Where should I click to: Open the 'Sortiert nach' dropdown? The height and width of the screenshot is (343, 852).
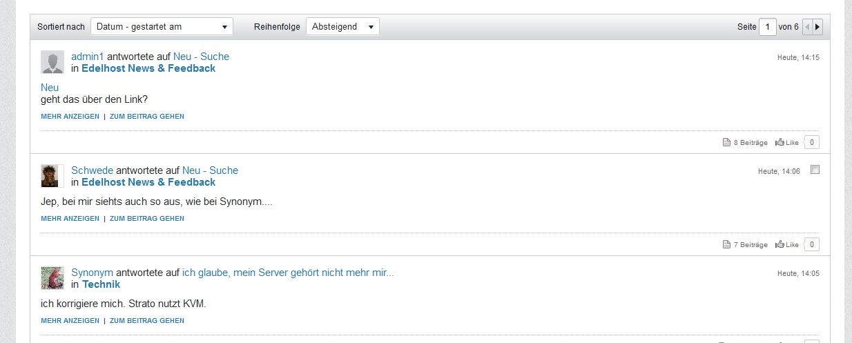pos(162,27)
